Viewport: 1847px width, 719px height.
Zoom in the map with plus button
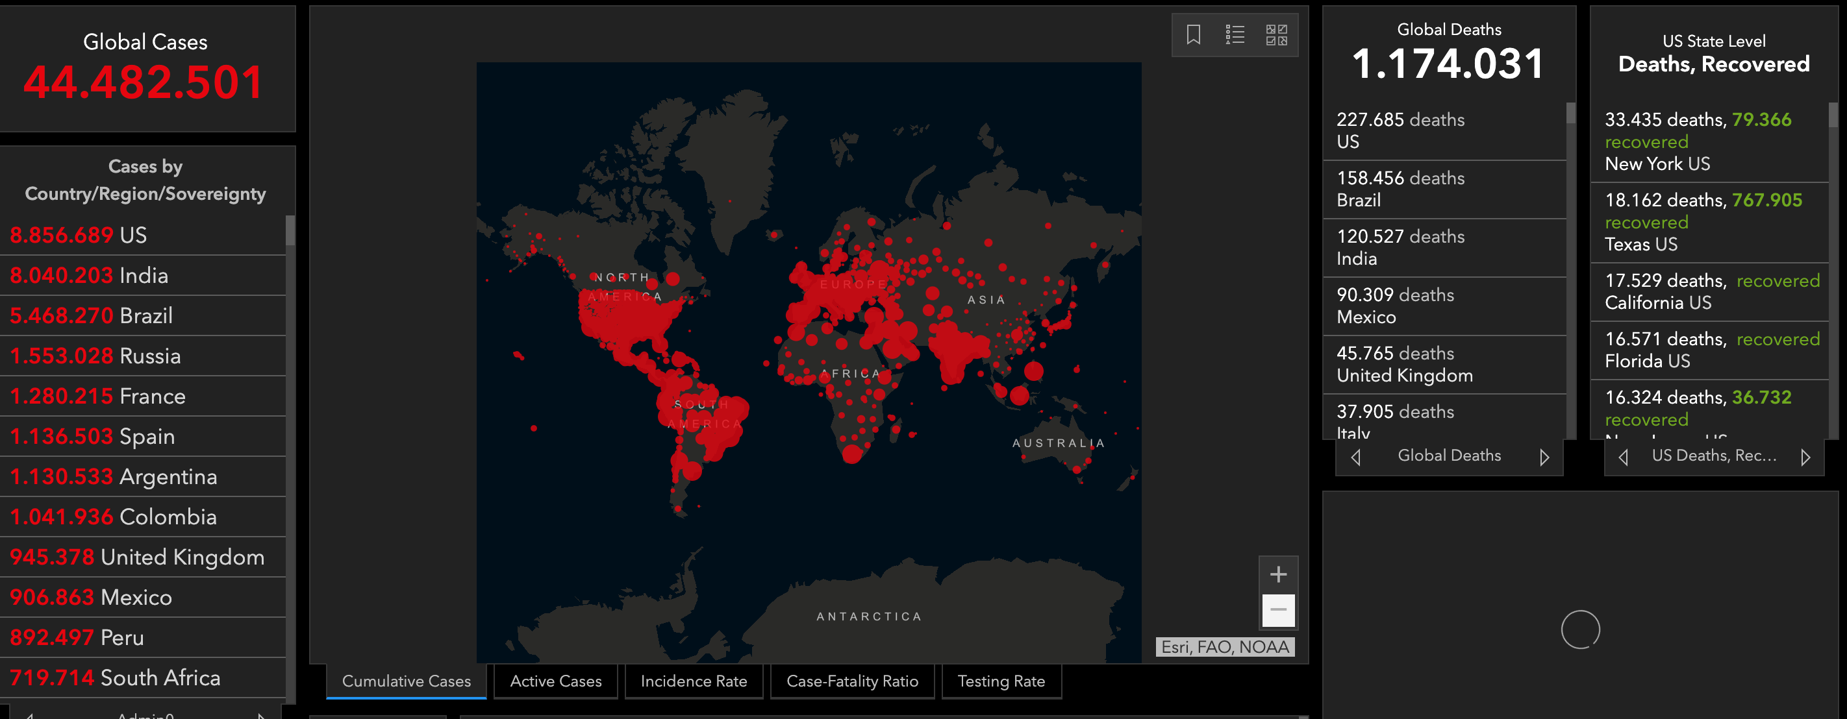click(1277, 574)
